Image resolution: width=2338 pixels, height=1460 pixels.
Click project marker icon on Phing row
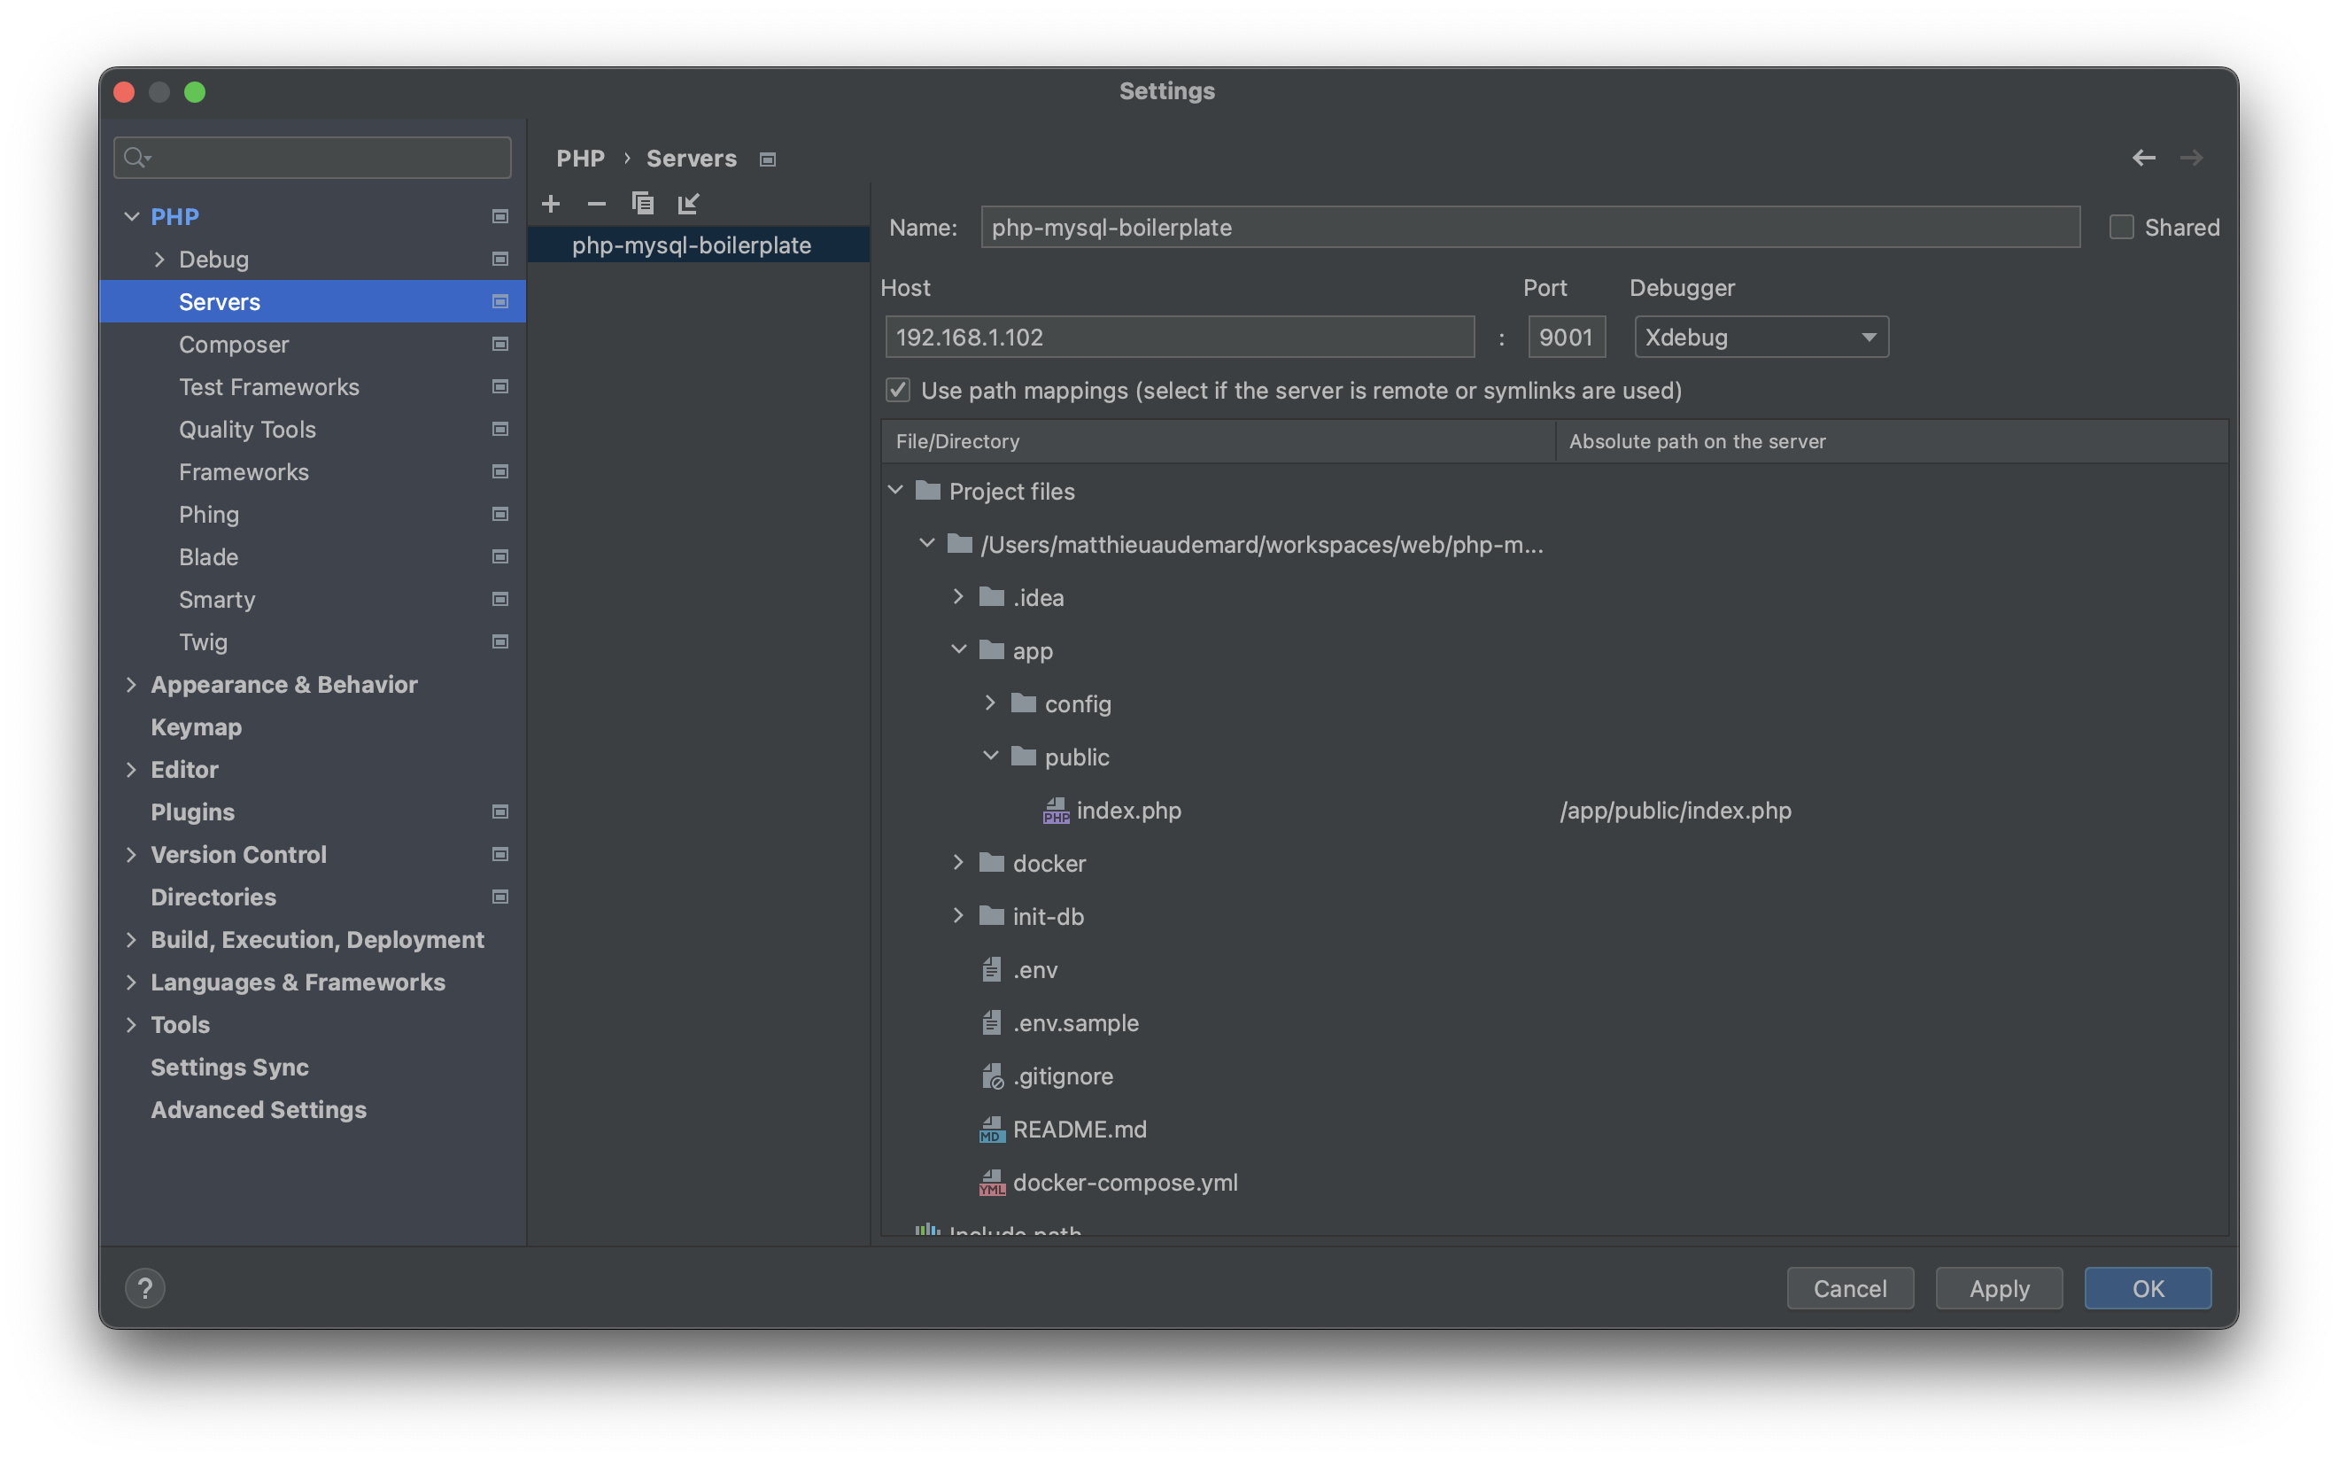[x=500, y=514]
